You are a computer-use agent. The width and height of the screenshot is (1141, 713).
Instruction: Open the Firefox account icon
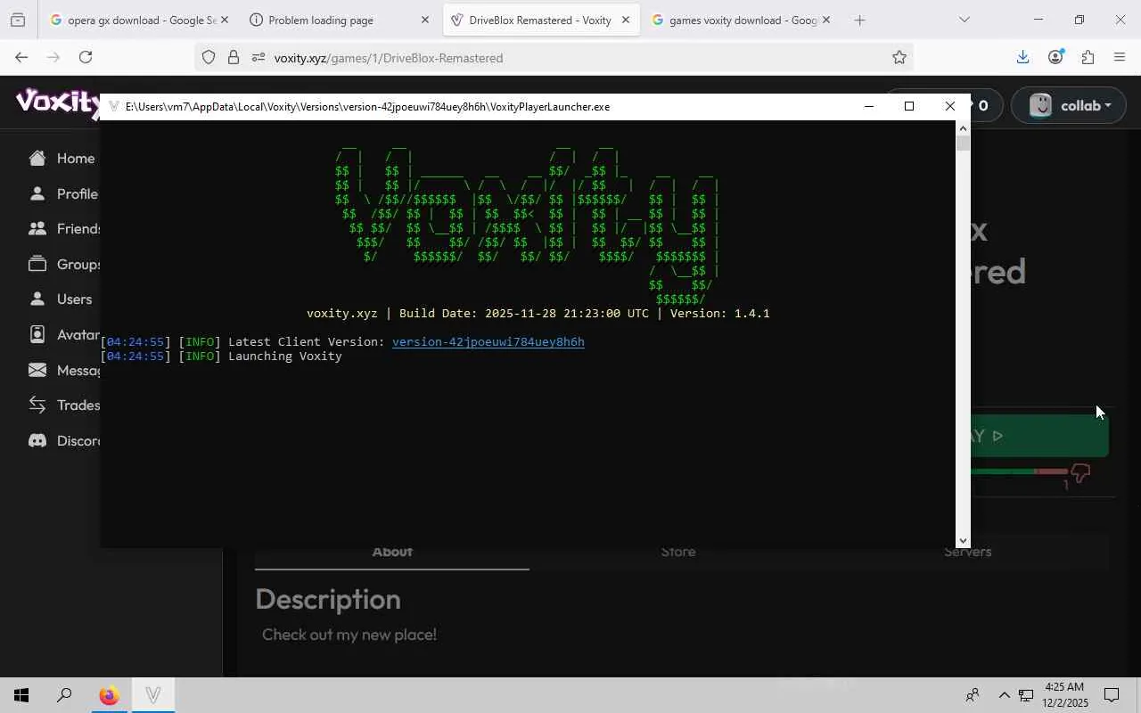(x=1055, y=57)
